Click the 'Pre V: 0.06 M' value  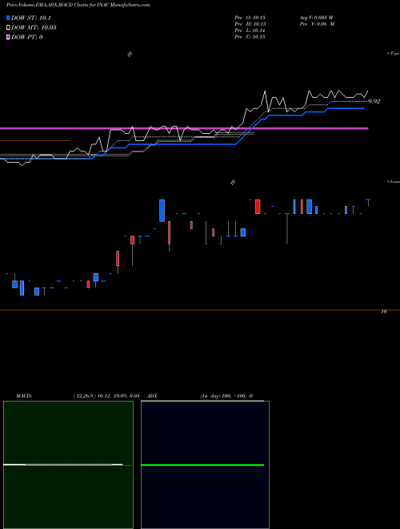(317, 24)
